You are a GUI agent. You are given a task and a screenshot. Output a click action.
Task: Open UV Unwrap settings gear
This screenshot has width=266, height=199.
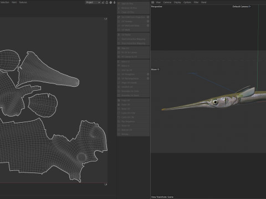148,21
